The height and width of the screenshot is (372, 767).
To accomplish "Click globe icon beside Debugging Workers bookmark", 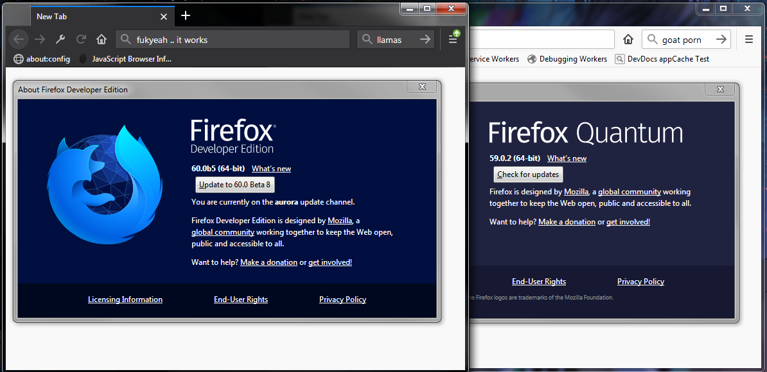I will [532, 59].
